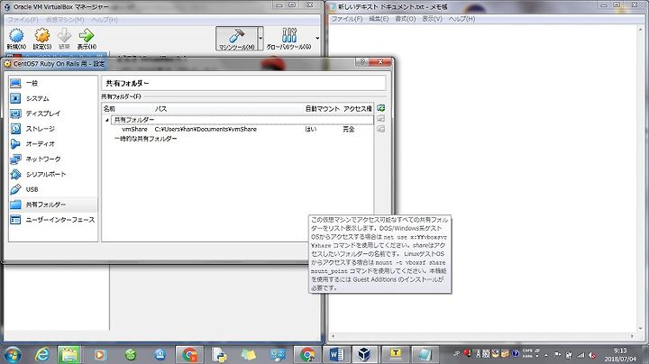The image size is (649, 364).
Task: Click the パス column header
Action: (160, 109)
